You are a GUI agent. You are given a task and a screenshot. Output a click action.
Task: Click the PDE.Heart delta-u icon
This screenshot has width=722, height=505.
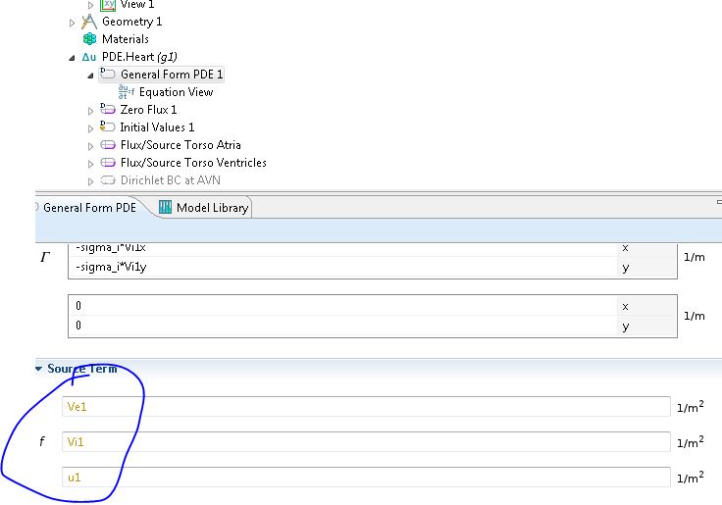click(89, 57)
